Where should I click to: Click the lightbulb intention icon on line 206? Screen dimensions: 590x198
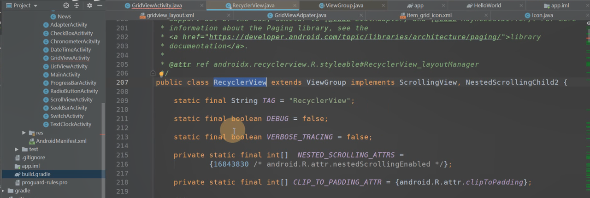tap(161, 74)
